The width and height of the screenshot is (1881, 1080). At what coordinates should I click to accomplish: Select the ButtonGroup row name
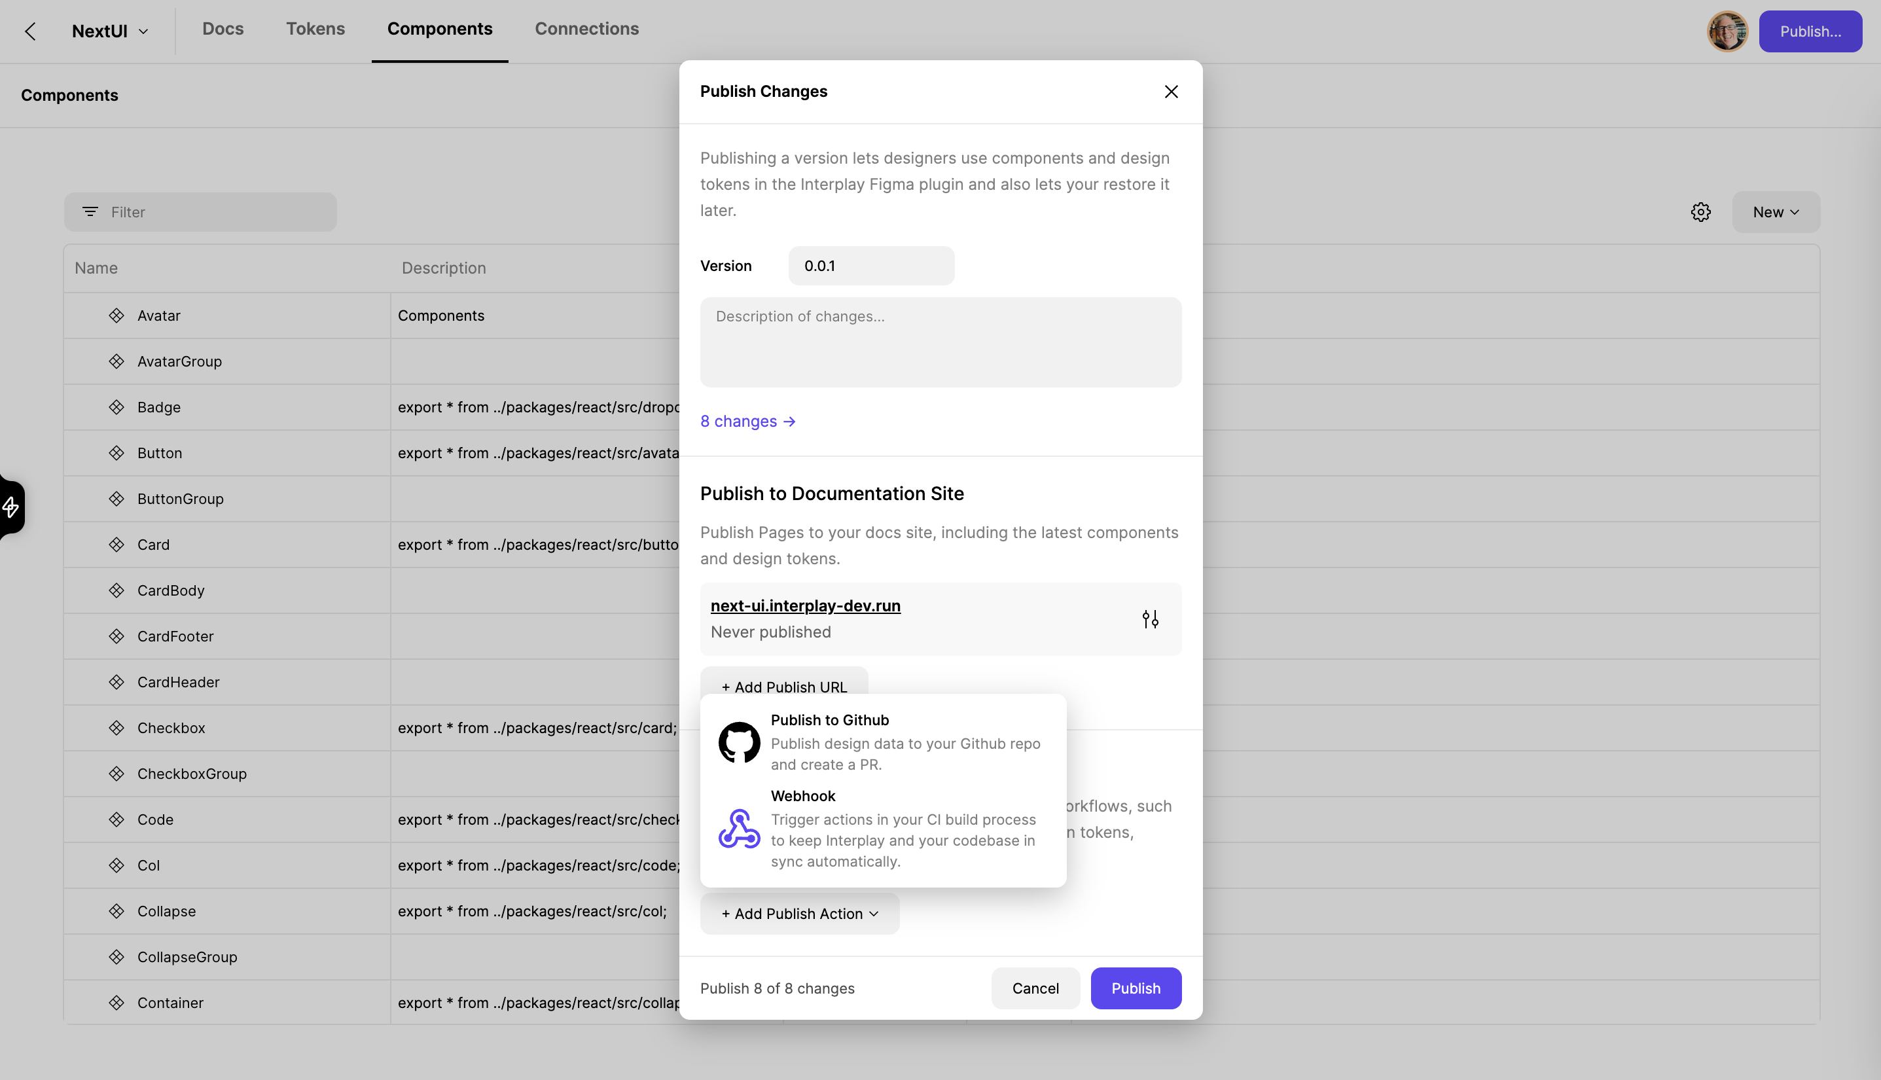point(180,499)
